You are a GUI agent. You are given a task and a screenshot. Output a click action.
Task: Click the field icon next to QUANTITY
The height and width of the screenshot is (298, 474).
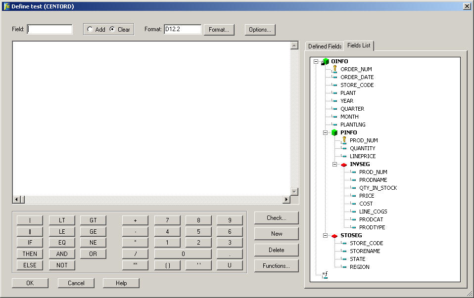coord(344,148)
